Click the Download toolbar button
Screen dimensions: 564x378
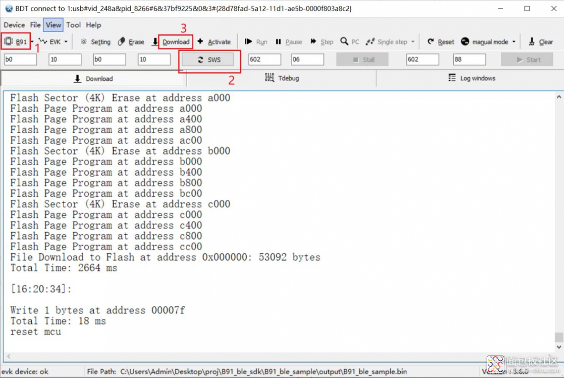pos(171,42)
